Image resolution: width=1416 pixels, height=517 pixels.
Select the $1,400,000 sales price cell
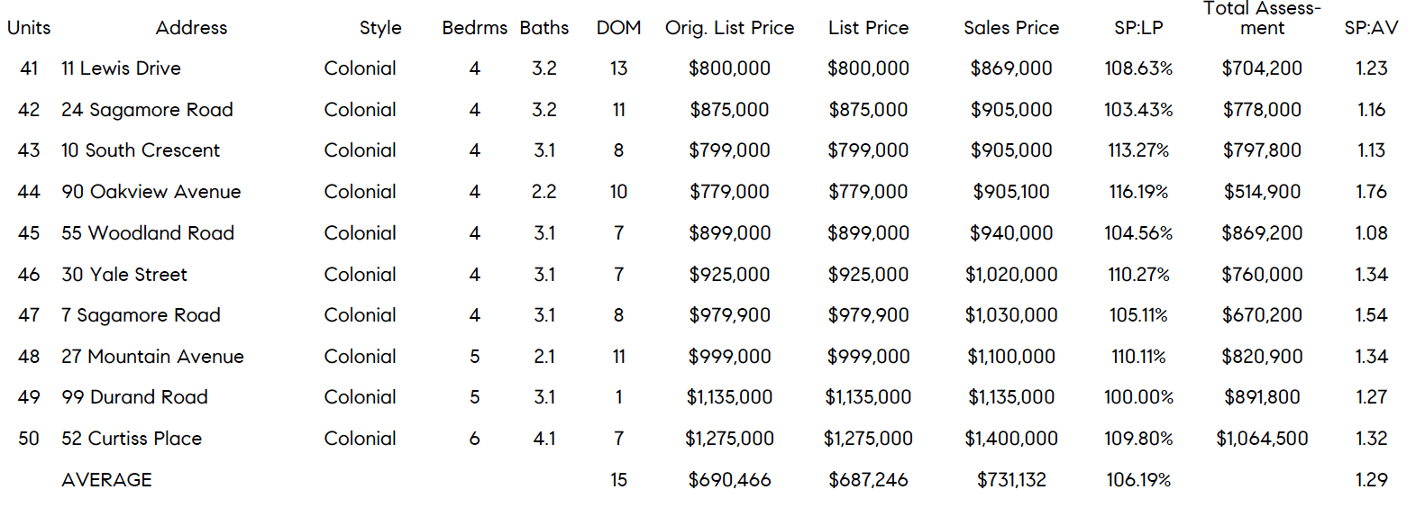[1011, 439]
